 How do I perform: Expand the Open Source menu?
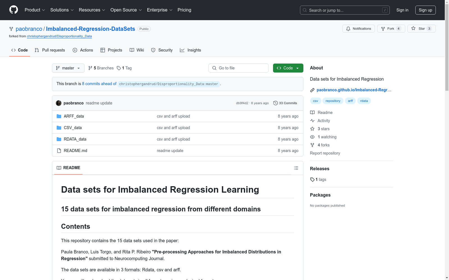126,10
